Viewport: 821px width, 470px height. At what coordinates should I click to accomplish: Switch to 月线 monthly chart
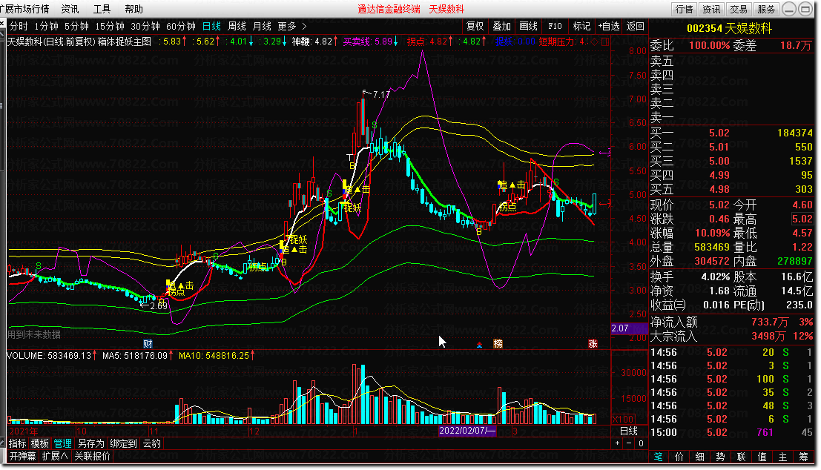pyautogui.click(x=262, y=26)
